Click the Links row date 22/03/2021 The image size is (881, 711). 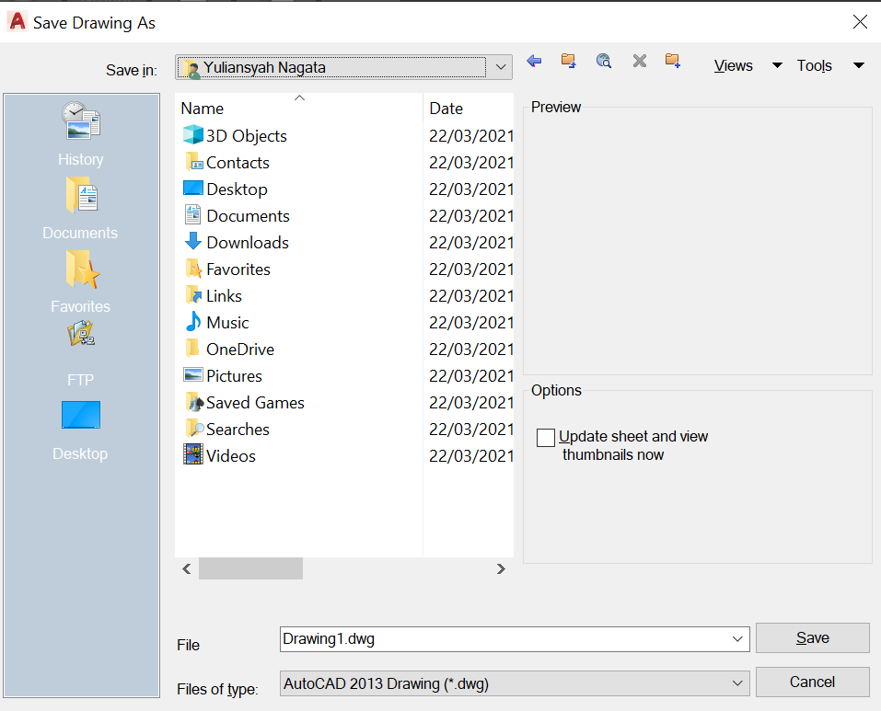click(x=471, y=296)
